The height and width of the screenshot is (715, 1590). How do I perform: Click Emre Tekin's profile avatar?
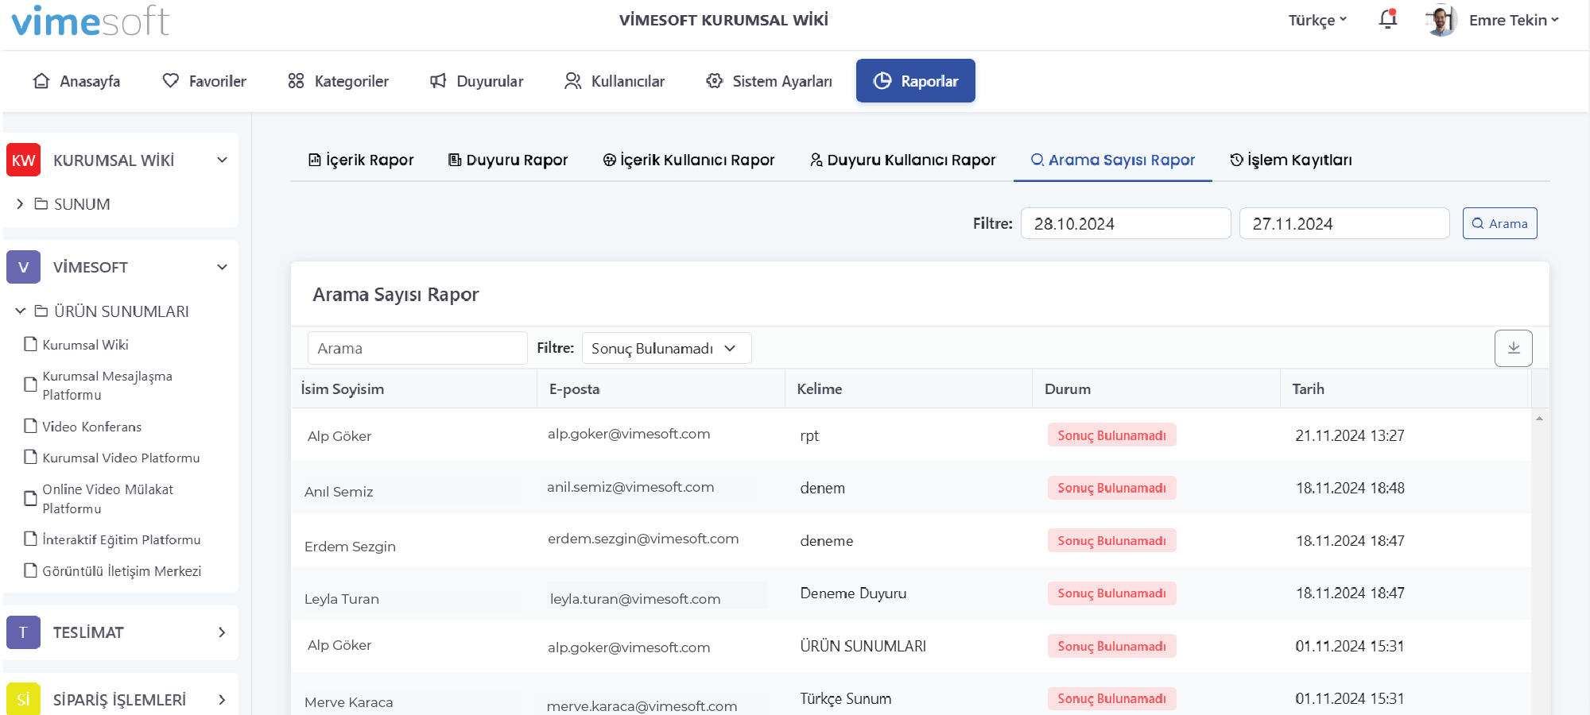(1441, 20)
